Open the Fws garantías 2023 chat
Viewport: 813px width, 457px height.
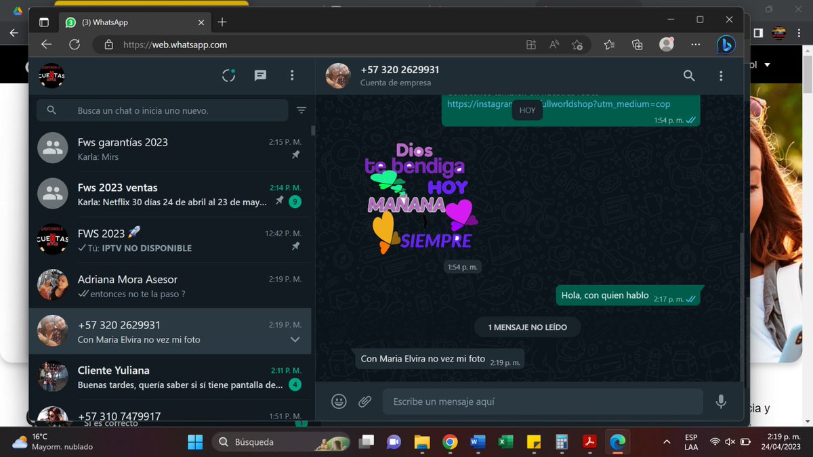pyautogui.click(x=170, y=148)
